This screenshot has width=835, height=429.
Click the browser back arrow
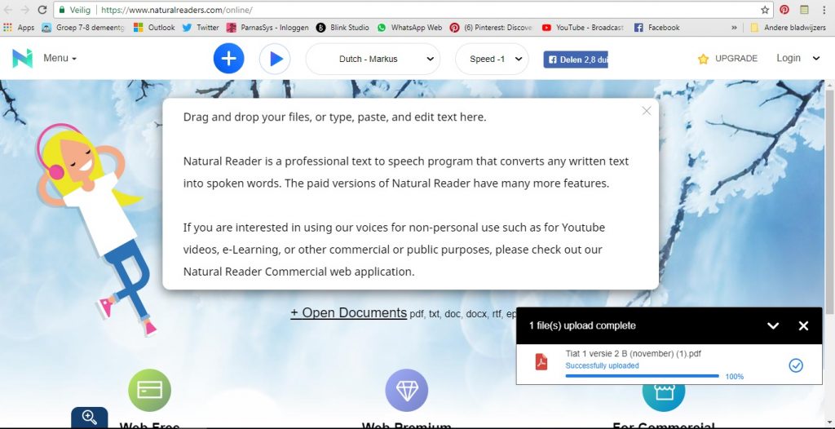[8, 10]
